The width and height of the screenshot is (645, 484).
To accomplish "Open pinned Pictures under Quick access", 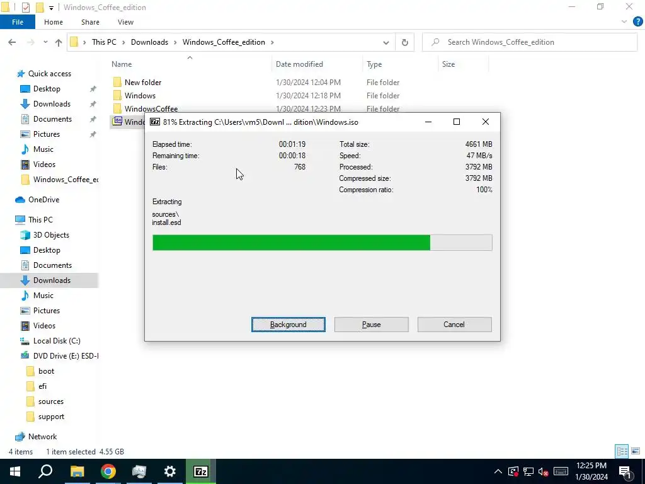I will point(47,134).
